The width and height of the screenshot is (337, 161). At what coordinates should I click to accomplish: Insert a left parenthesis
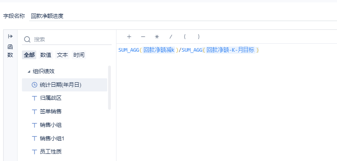pyautogui.click(x=185, y=37)
